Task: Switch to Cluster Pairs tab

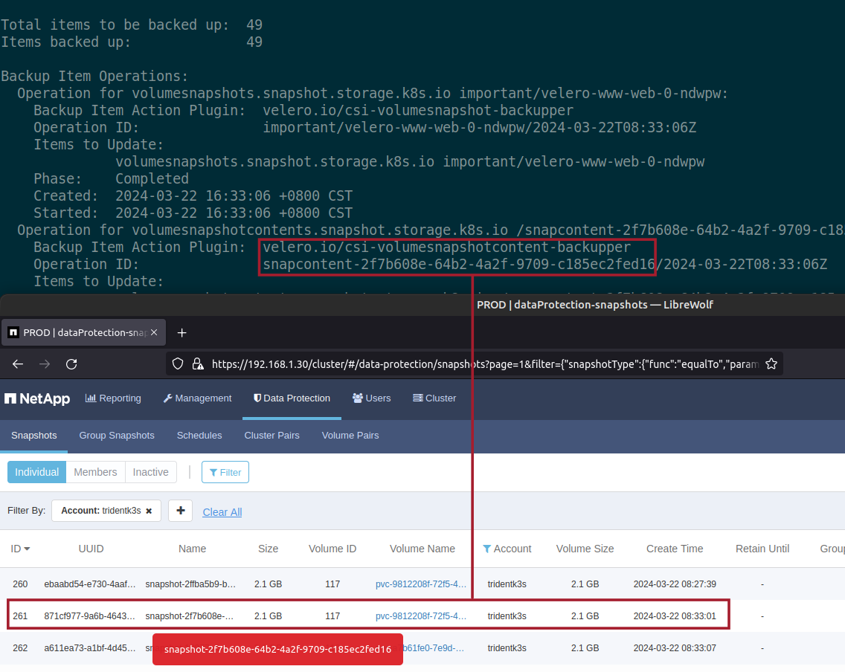Action: pyautogui.click(x=272, y=435)
